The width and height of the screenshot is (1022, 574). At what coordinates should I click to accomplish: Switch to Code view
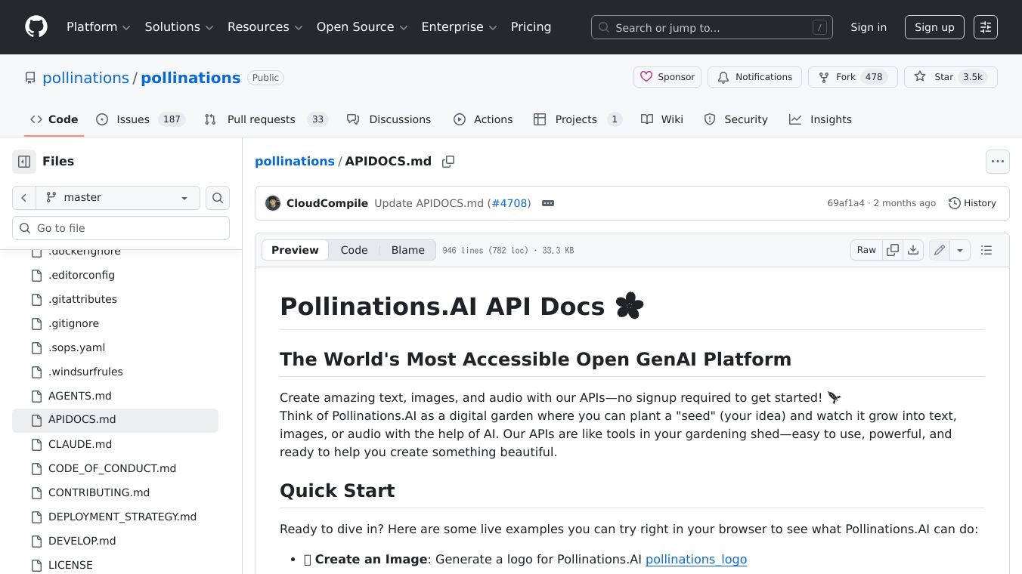pyautogui.click(x=354, y=250)
